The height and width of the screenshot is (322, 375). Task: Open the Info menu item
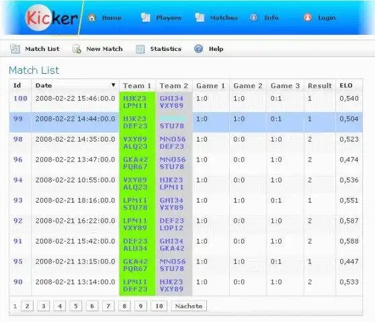(x=272, y=17)
